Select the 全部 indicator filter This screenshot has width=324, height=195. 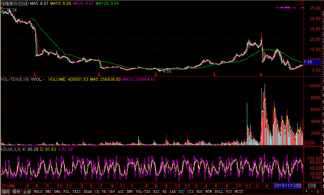point(27,192)
